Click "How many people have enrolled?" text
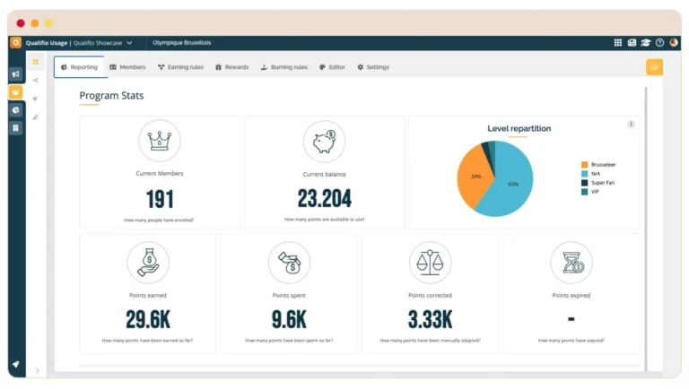This screenshot has height=389, width=689. coord(159,220)
